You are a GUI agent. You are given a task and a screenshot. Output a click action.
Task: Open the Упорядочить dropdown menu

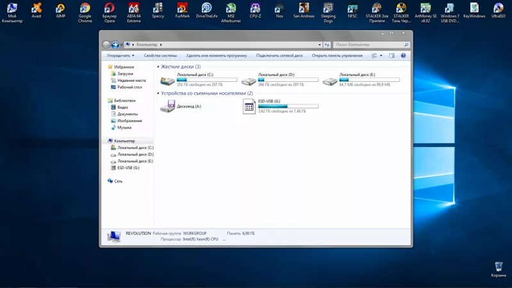120,56
